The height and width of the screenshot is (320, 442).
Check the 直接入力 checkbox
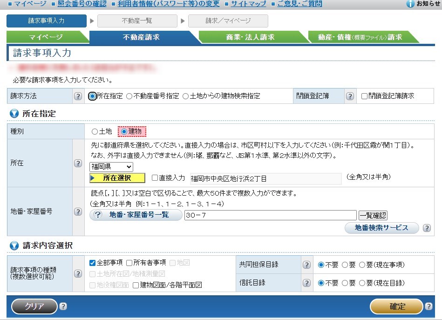click(x=155, y=178)
